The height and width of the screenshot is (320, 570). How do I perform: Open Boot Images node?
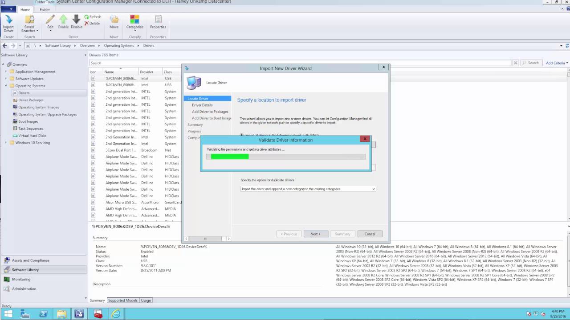point(28,121)
